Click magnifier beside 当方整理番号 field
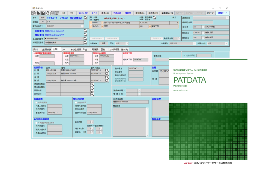266x185 pixels. click(x=85, y=39)
